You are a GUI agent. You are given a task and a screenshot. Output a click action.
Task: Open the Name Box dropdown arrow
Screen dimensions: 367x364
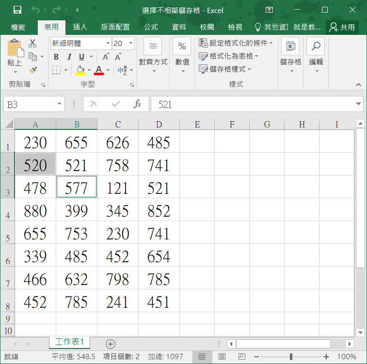click(x=59, y=104)
